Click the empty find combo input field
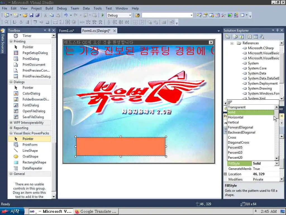 click(x=166, y=15)
